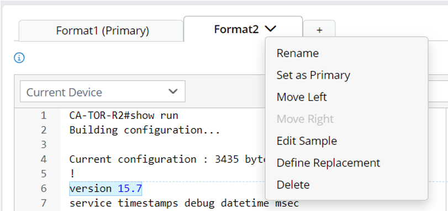448x211 pixels.
Task: Click the highlighted version 15.7 line
Action: pyautogui.click(x=106, y=188)
